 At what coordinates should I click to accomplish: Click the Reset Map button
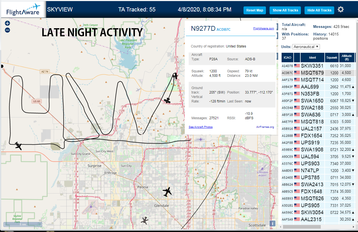click(x=255, y=10)
